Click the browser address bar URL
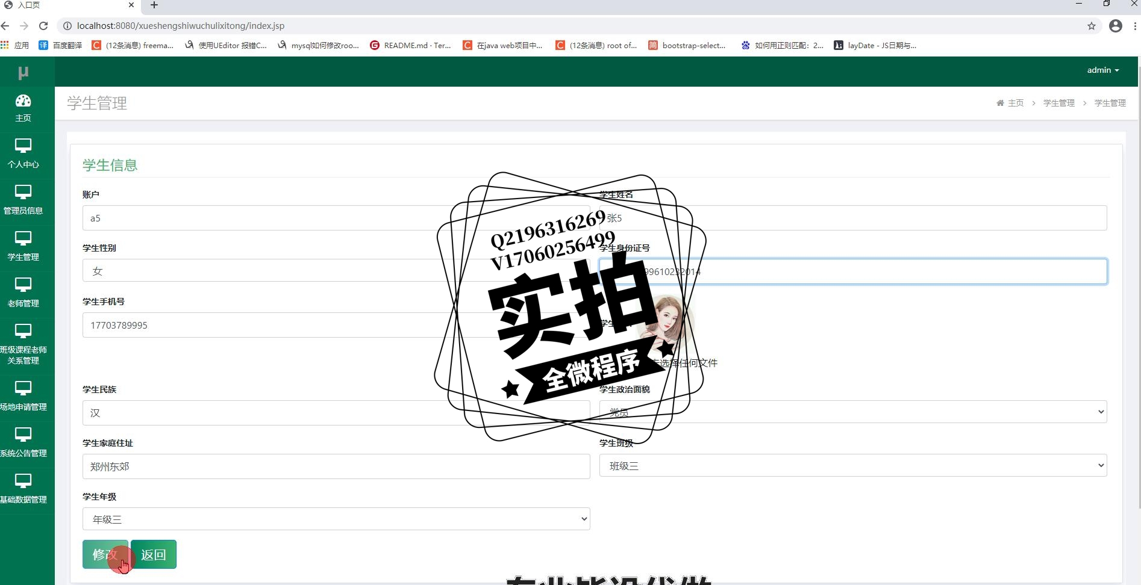The image size is (1141, 585). pyautogui.click(x=181, y=26)
